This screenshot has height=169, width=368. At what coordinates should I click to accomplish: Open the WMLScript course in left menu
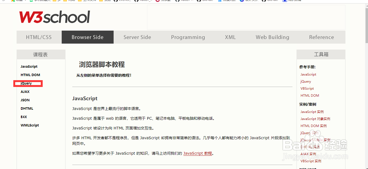pyautogui.click(x=30, y=125)
